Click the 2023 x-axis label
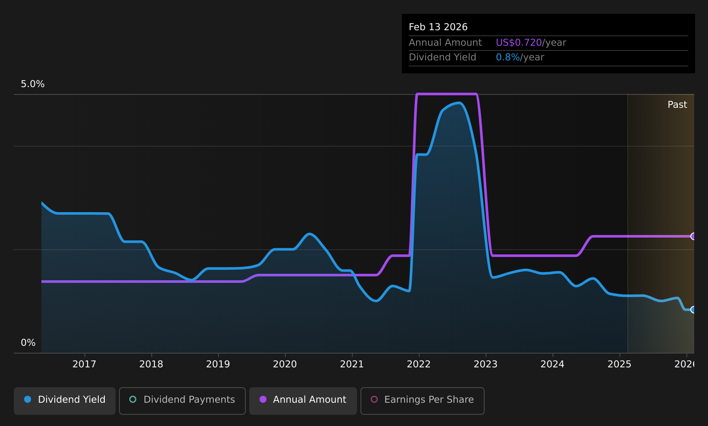The image size is (708, 426). tap(486, 364)
